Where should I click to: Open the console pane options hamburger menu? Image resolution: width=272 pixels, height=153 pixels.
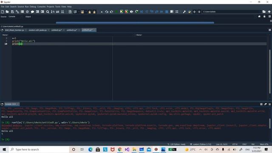coord(270,104)
